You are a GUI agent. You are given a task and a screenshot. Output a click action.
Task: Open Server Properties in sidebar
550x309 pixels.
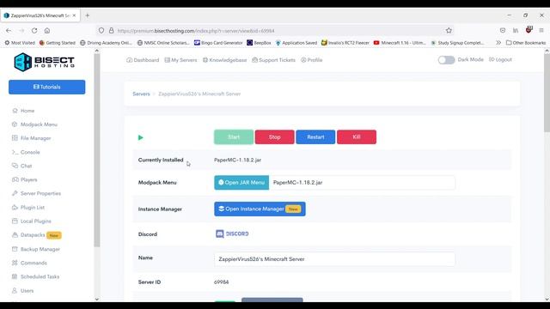(36, 193)
